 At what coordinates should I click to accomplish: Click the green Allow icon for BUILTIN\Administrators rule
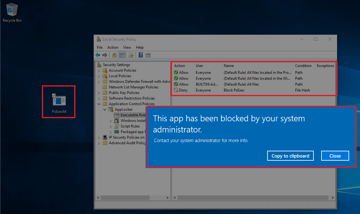pos(176,84)
